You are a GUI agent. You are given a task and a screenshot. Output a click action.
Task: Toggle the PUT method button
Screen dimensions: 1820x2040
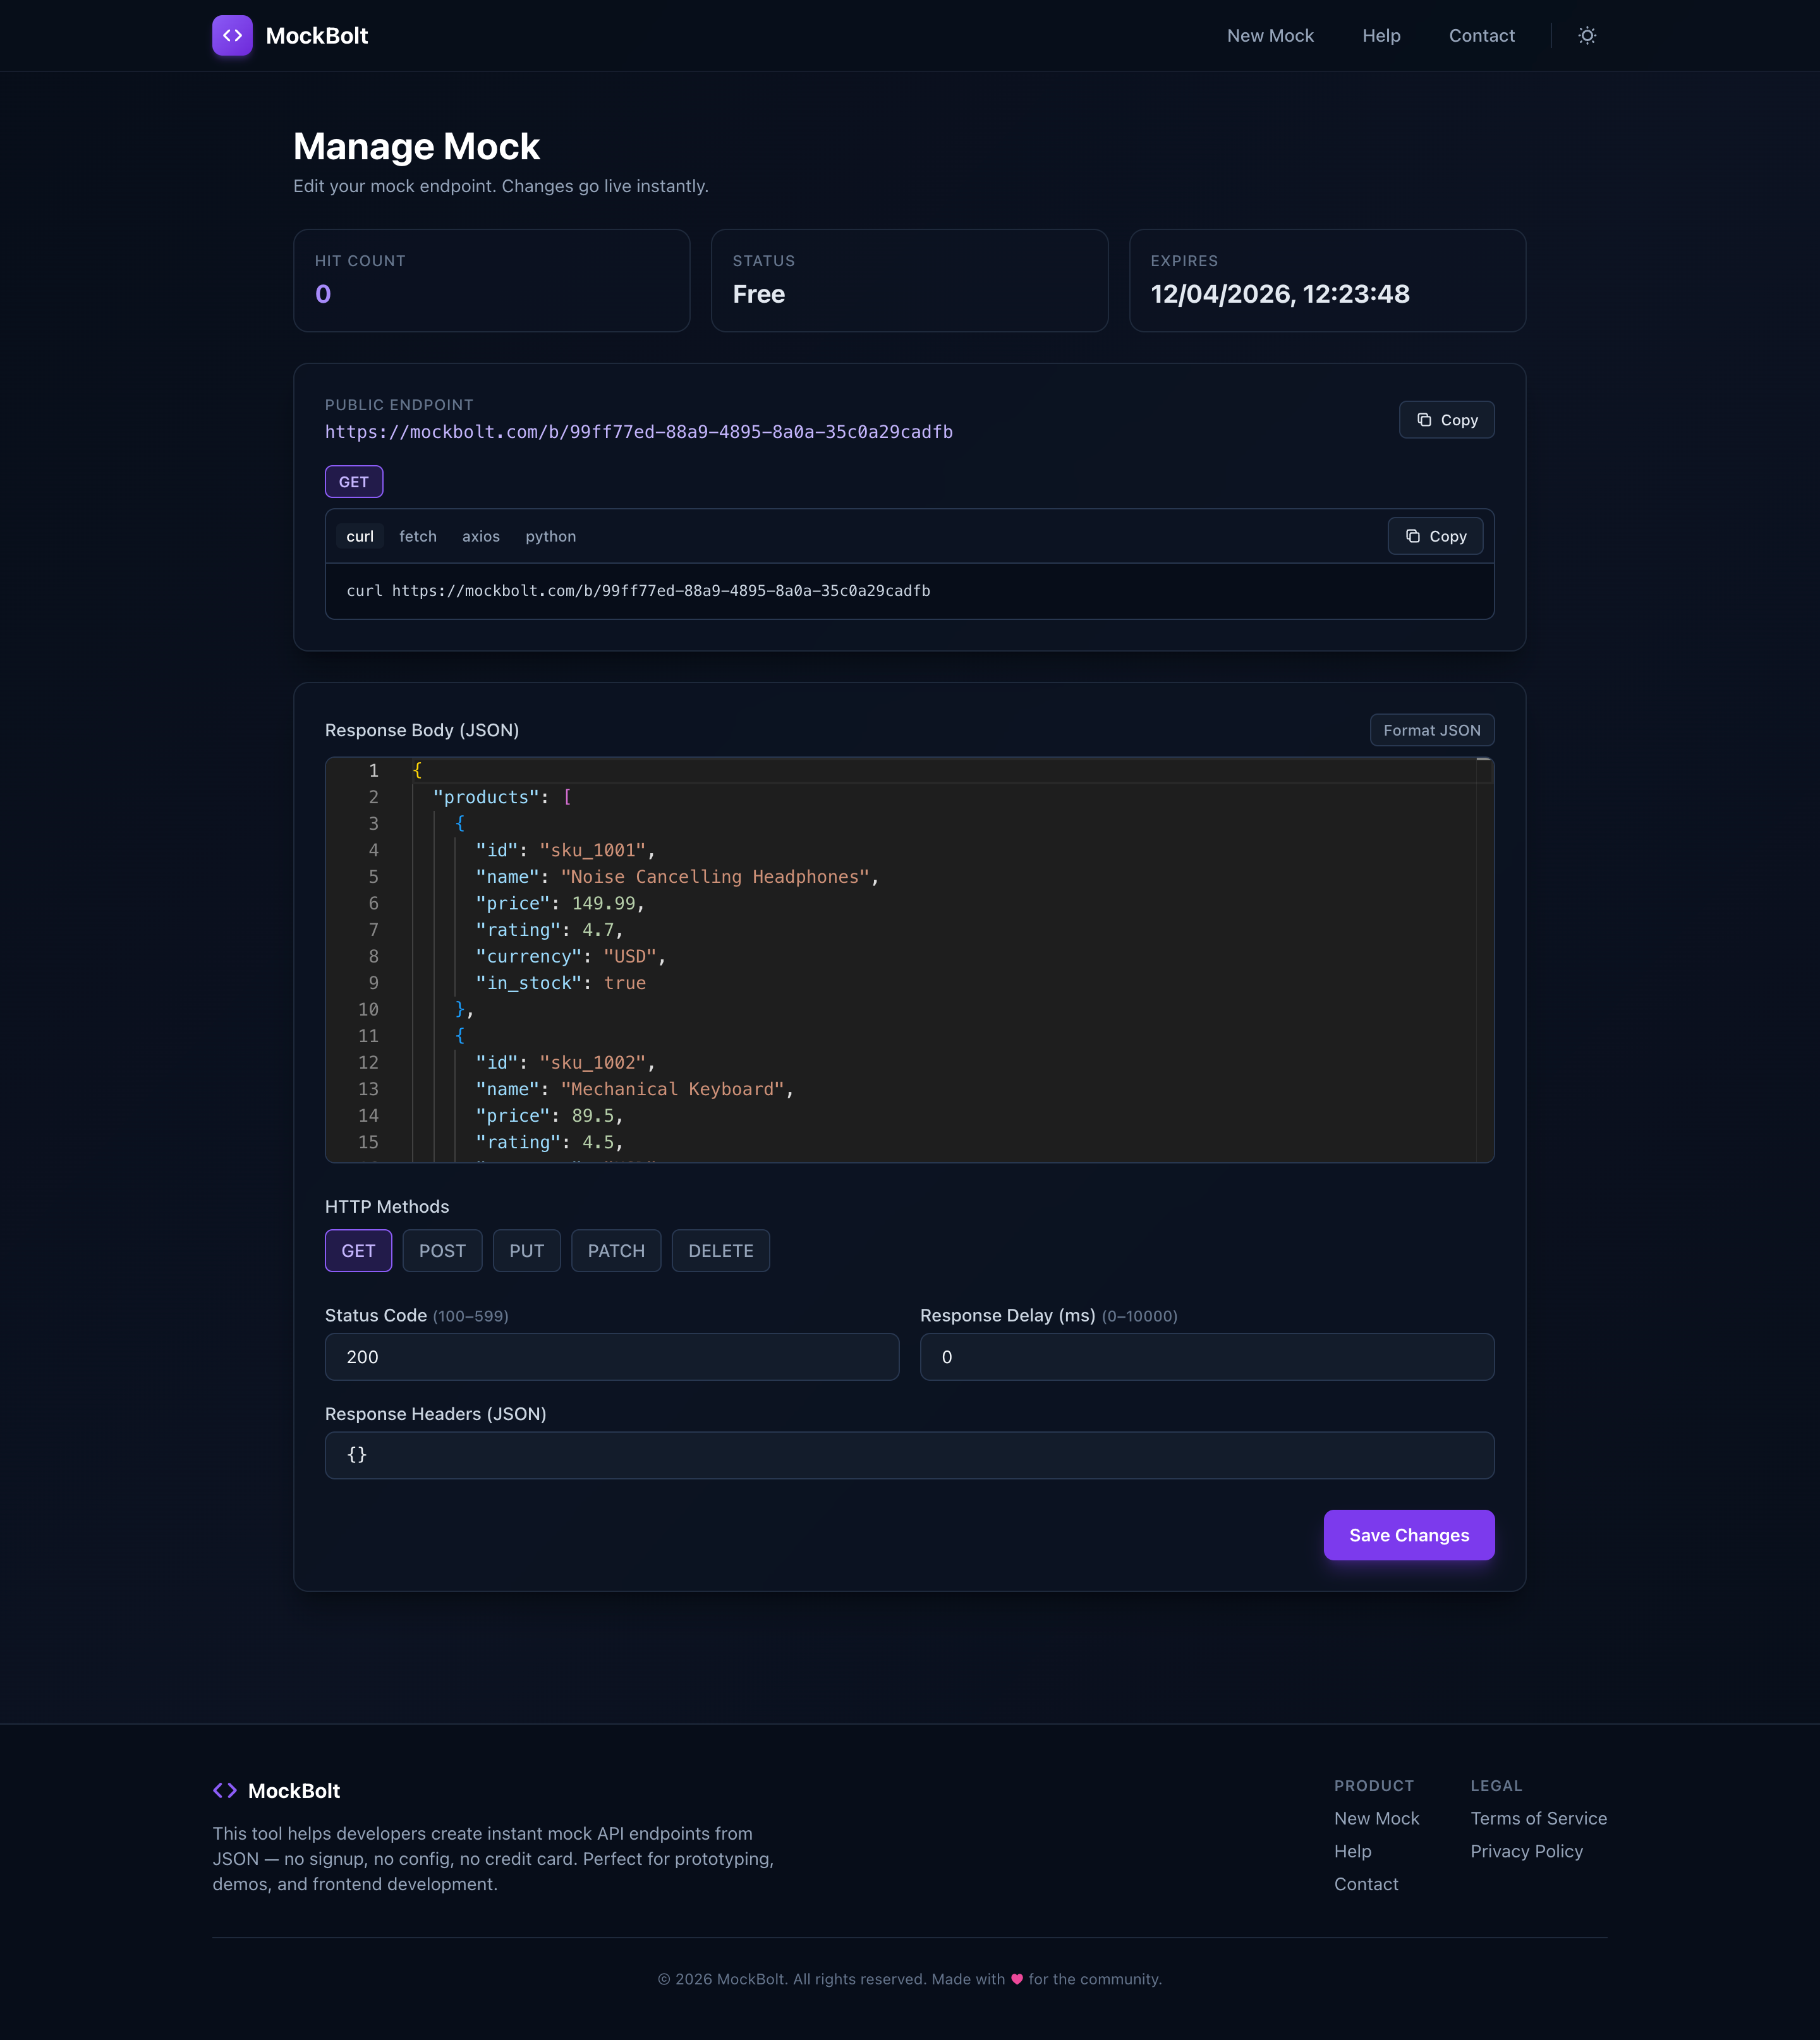tap(526, 1251)
